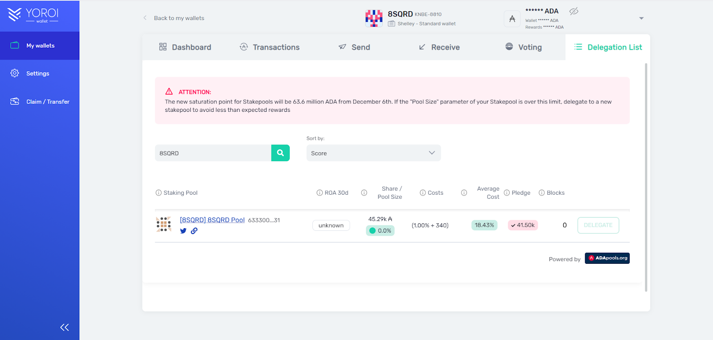
Task: Click the 18.43% average cost badge
Action: (x=484, y=225)
